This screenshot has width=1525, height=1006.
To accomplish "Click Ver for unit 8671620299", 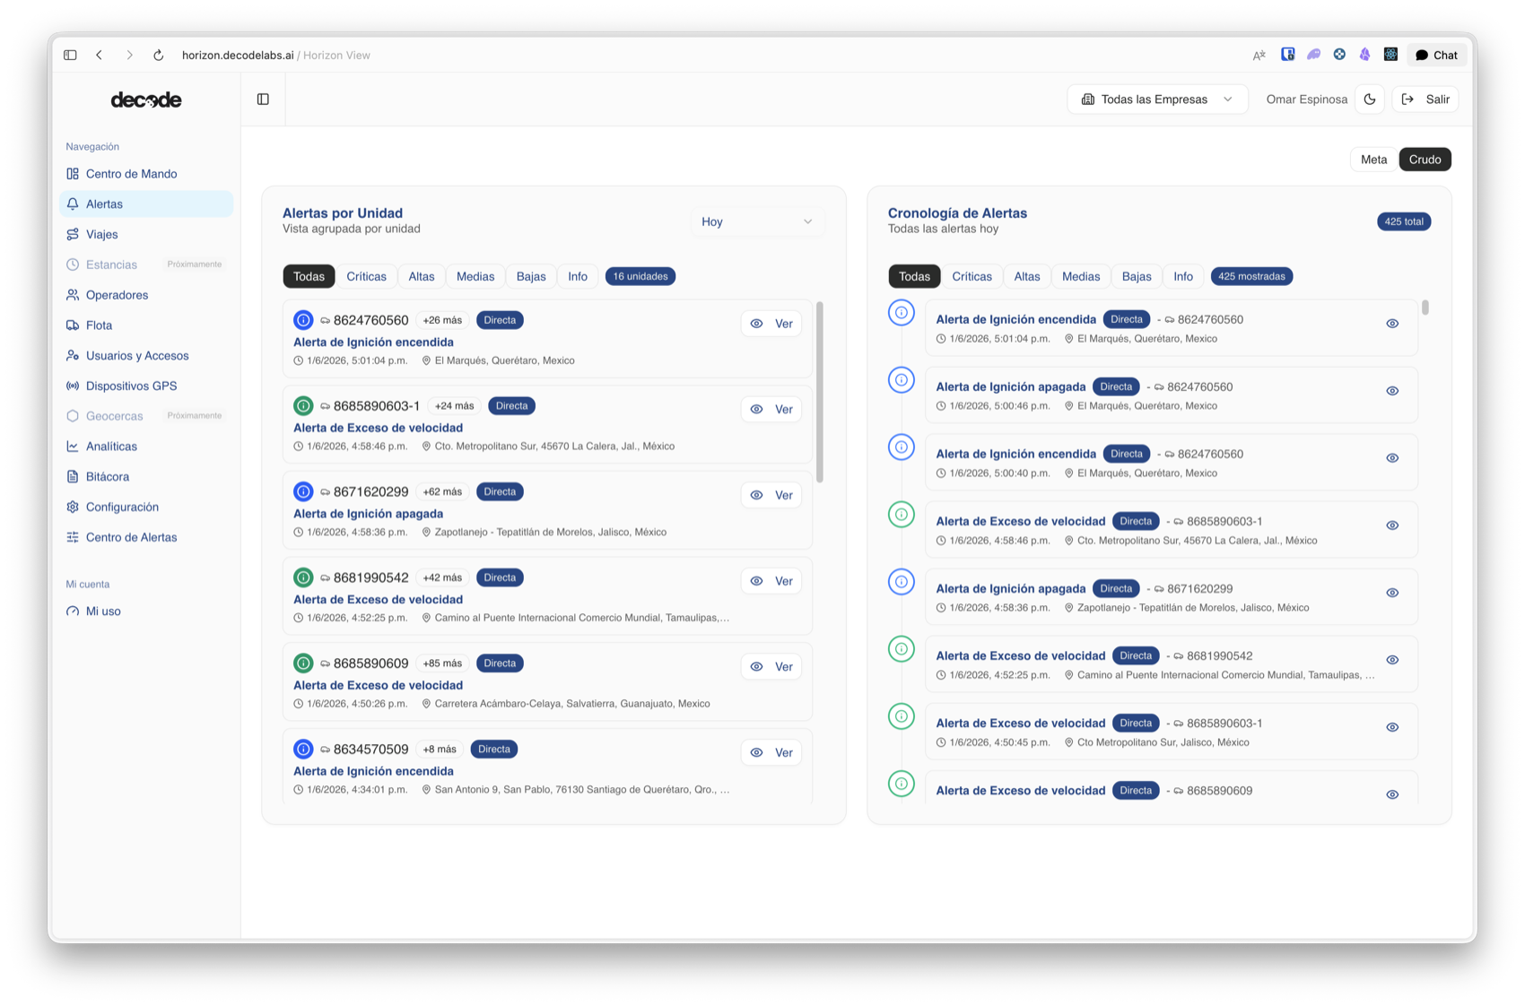I will (771, 495).
